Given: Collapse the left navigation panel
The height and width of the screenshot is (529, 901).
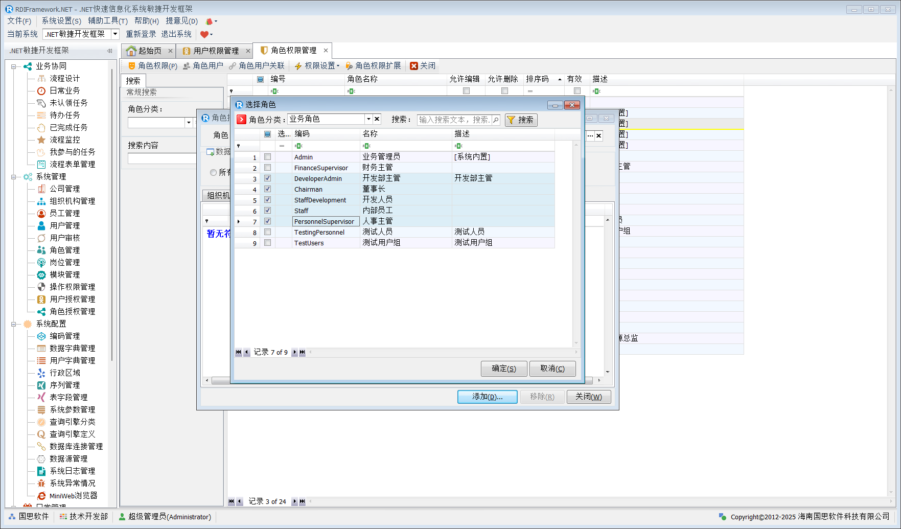Looking at the screenshot, I should click(x=109, y=51).
